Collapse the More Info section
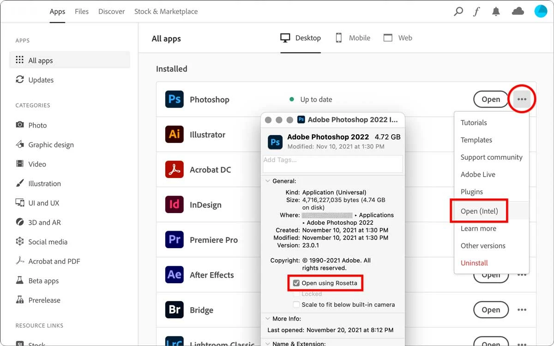 [x=268, y=319]
